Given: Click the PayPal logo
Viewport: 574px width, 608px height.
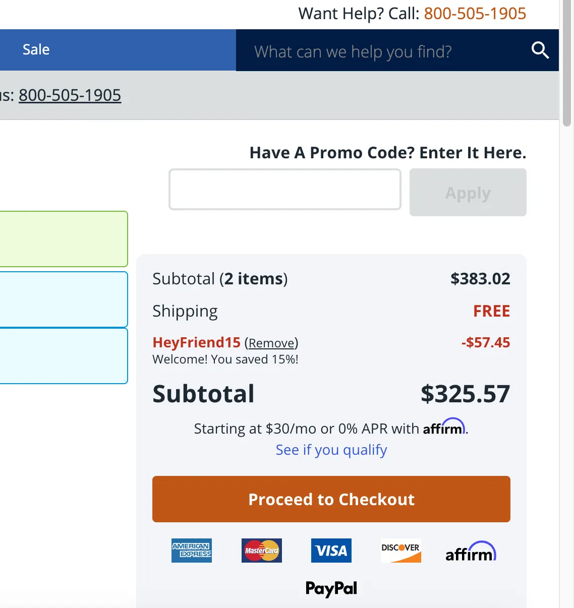Looking at the screenshot, I should click(331, 588).
